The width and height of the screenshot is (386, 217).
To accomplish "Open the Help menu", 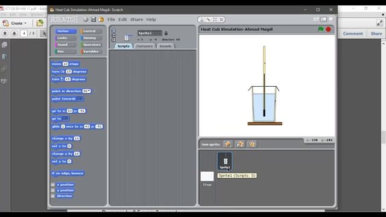I will click(151, 19).
